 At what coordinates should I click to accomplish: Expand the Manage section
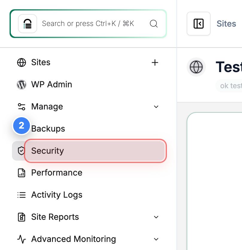(156, 106)
